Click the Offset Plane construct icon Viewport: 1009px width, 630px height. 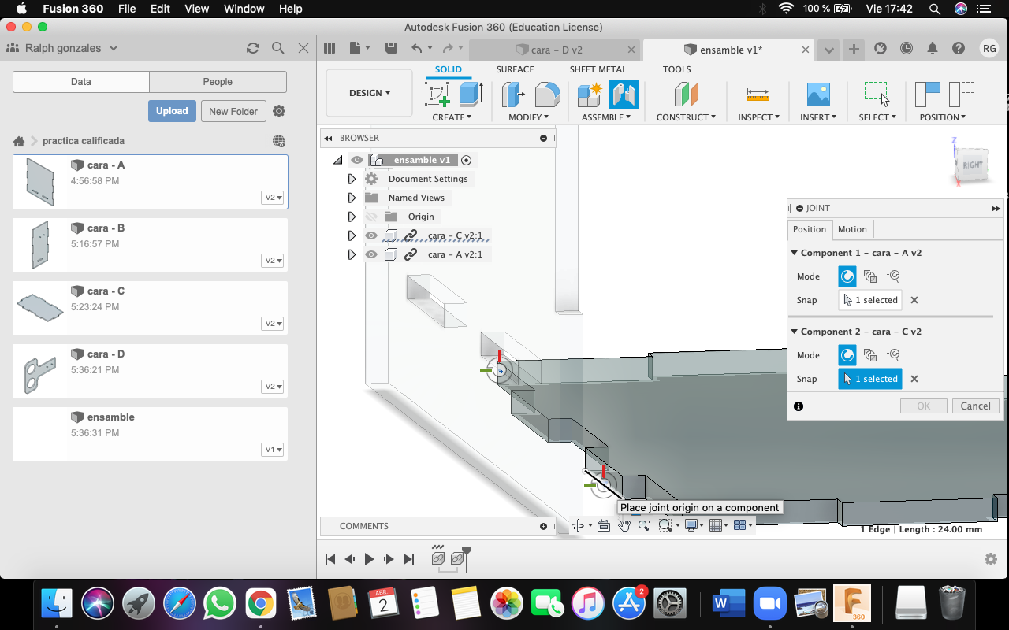tap(687, 94)
